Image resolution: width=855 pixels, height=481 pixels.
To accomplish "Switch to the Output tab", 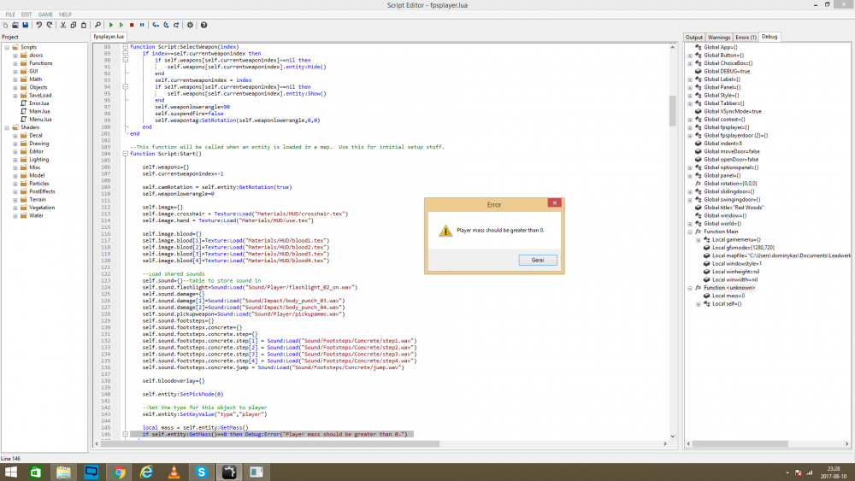I will pyautogui.click(x=694, y=38).
